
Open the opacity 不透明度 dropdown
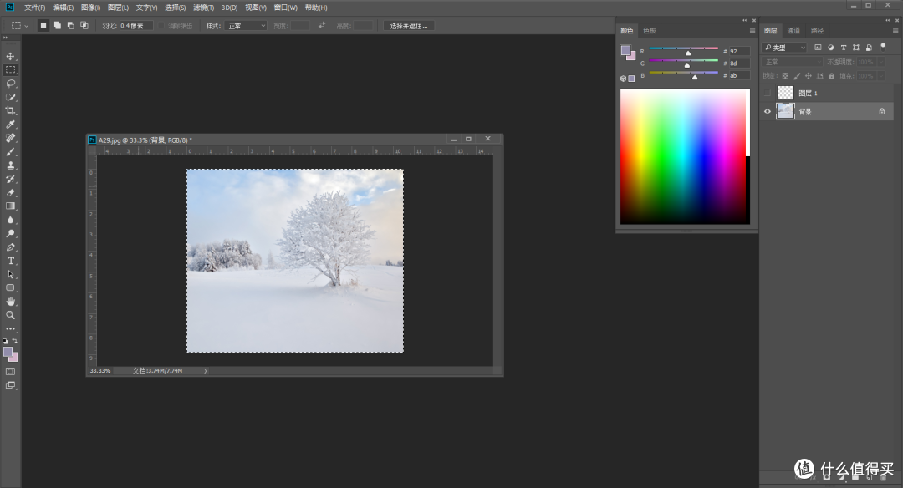tap(880, 61)
